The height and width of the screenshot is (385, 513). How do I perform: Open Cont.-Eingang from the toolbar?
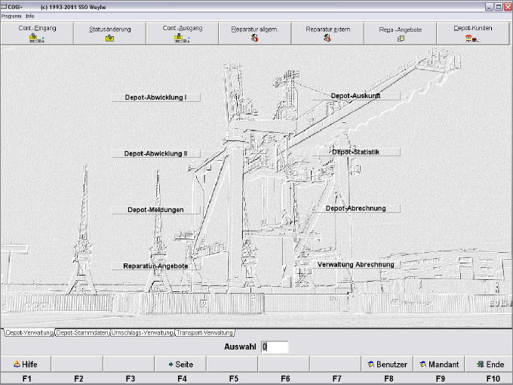[x=37, y=33]
